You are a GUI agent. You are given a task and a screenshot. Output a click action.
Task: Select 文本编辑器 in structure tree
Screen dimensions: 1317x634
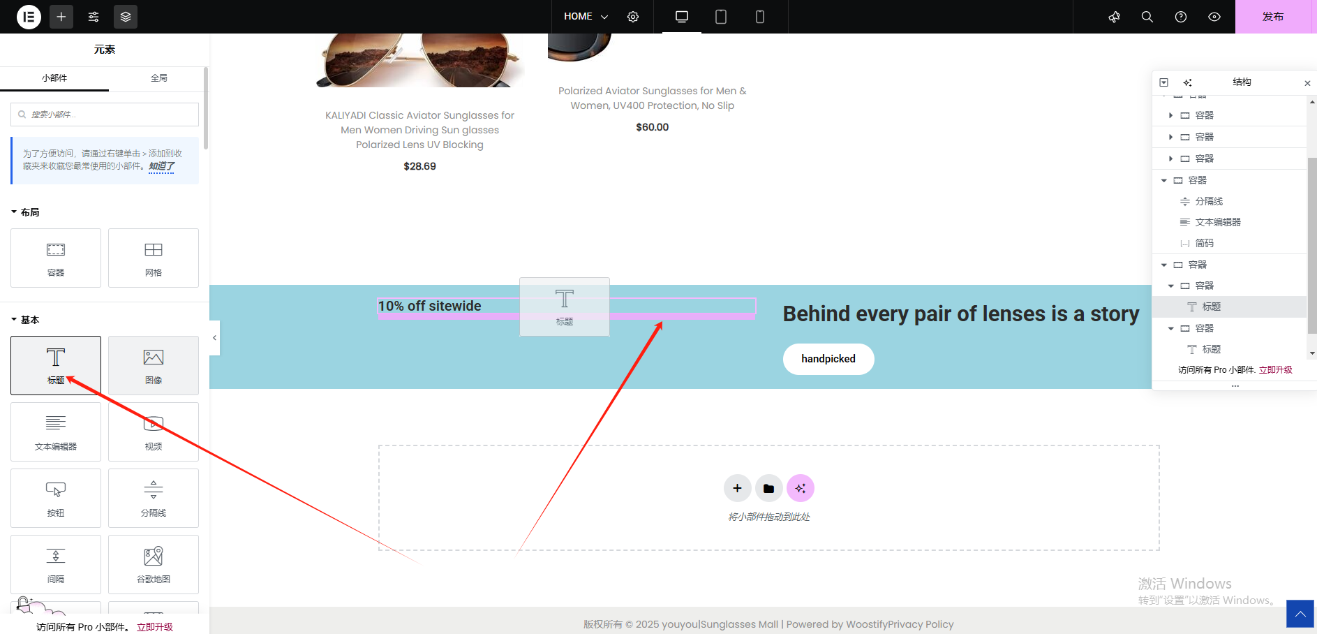click(1217, 222)
